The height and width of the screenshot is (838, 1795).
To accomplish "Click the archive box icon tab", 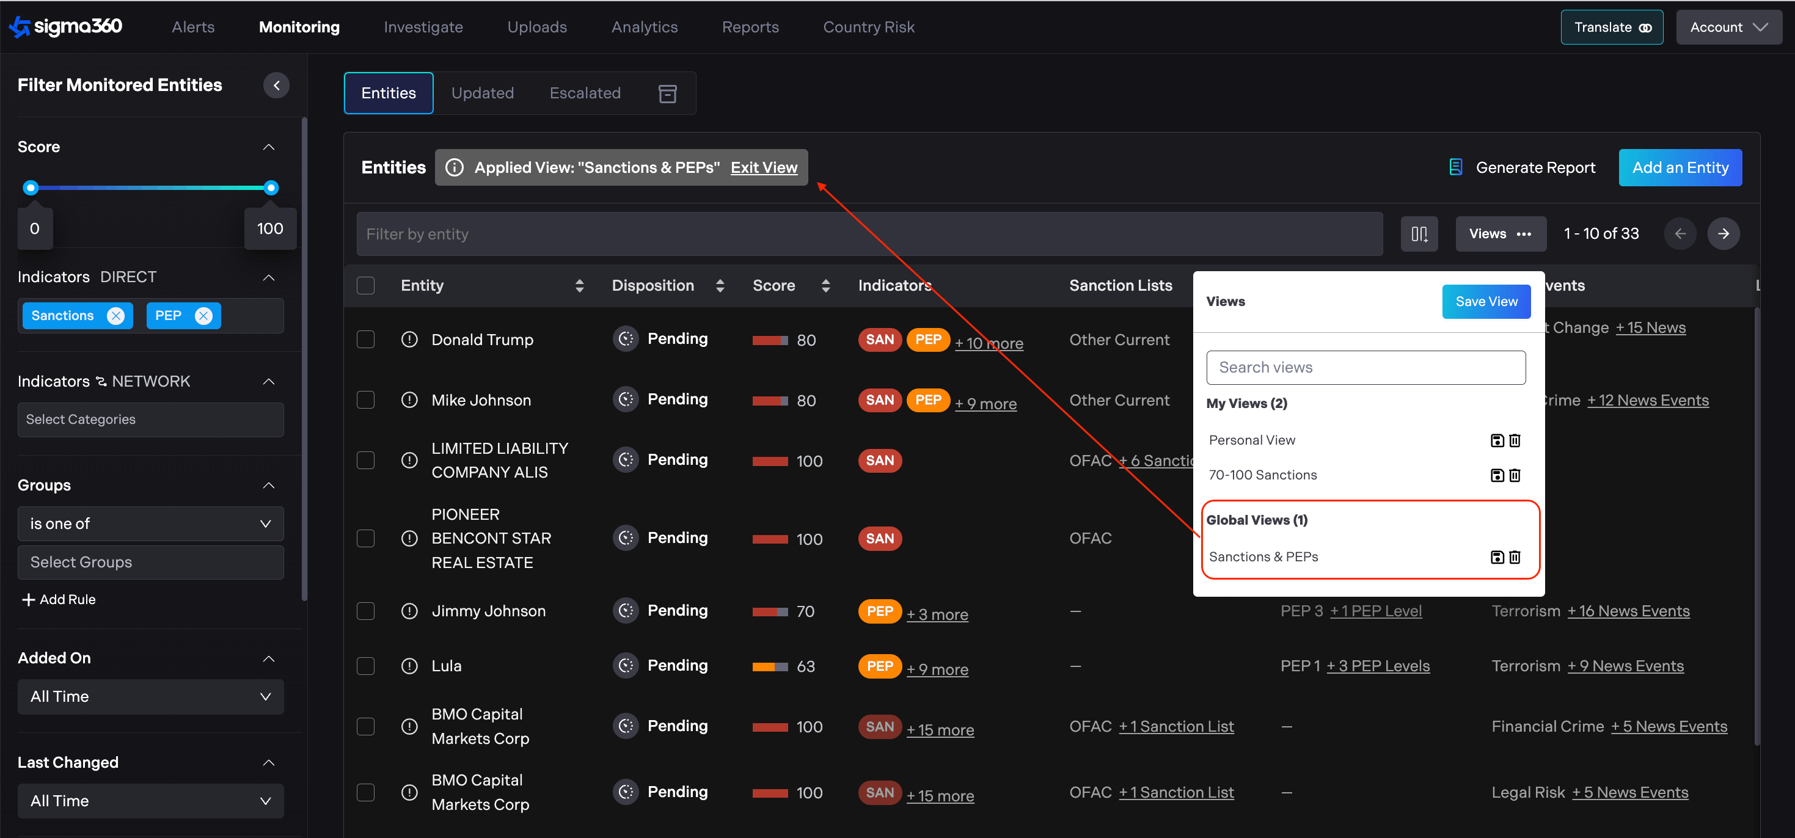I will coord(667,93).
